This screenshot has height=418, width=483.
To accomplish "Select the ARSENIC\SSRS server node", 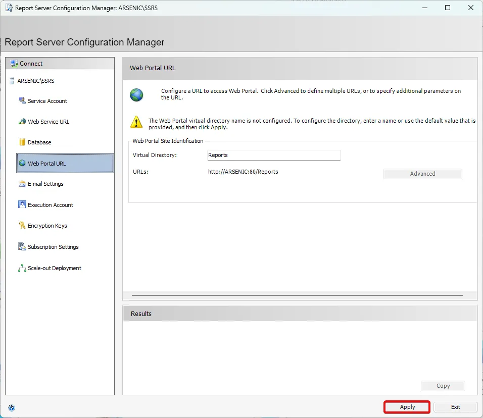I will [36, 81].
